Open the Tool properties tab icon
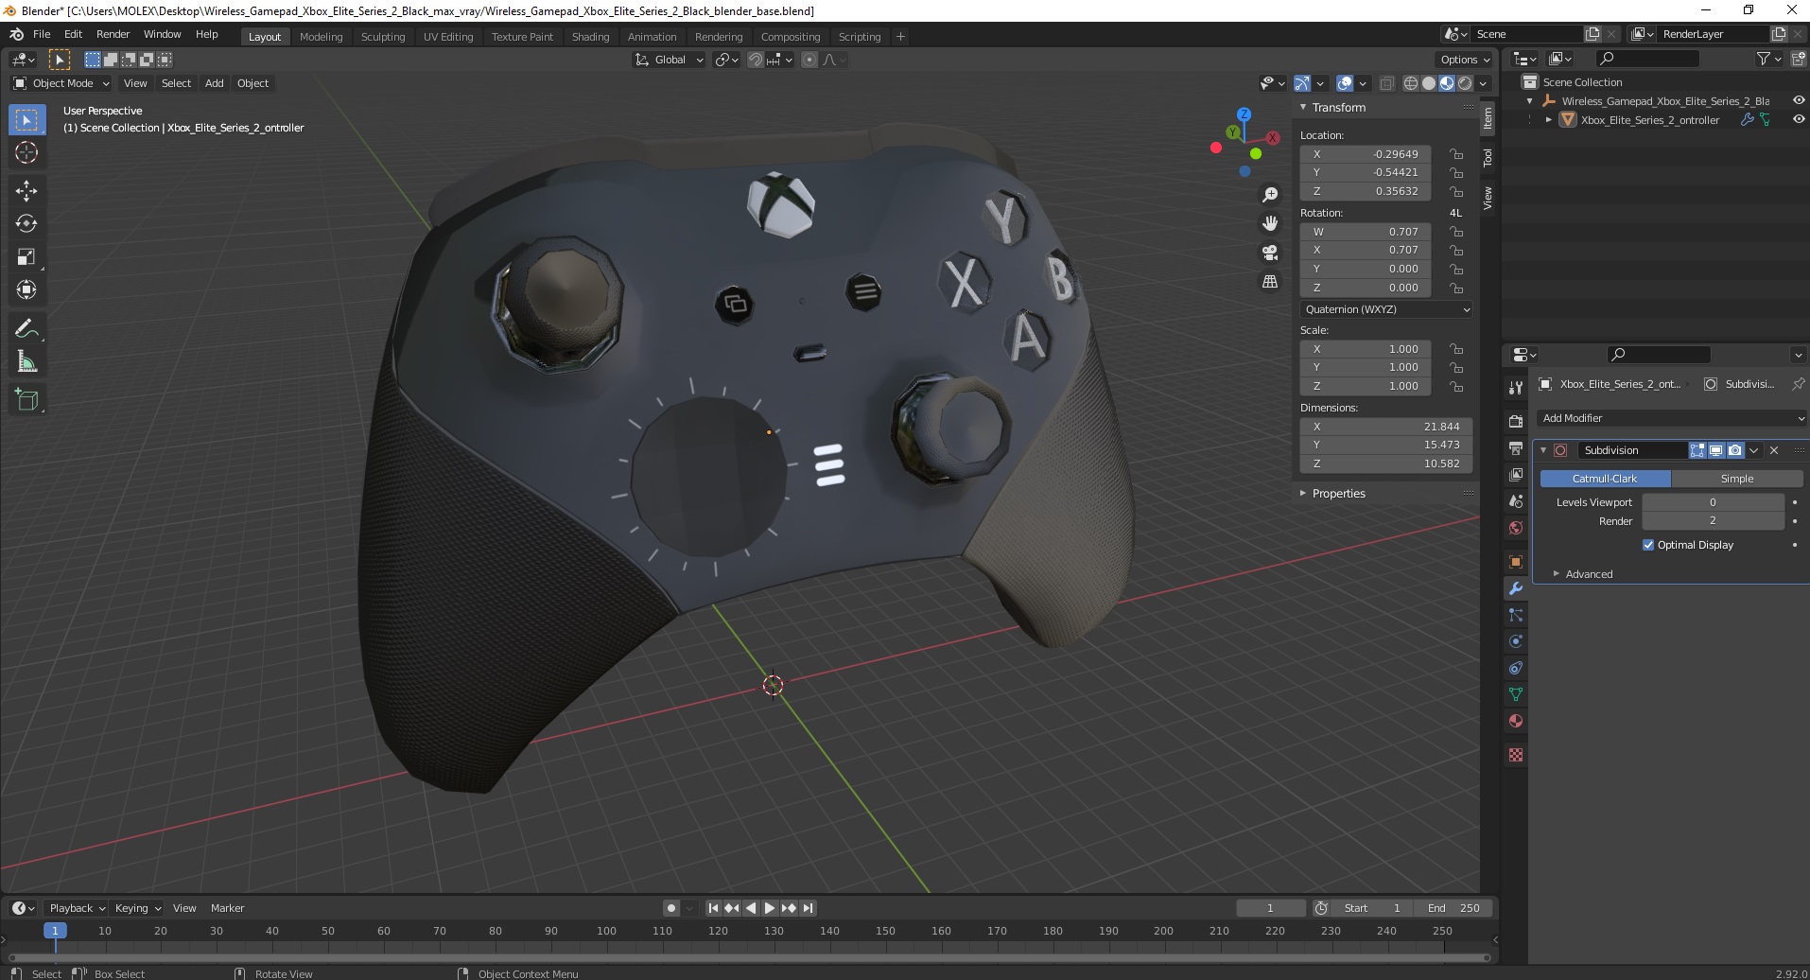The width and height of the screenshot is (1810, 980). point(1516,388)
